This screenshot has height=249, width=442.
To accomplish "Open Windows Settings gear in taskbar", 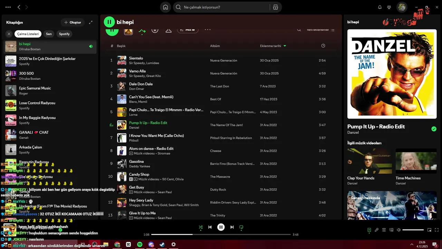I will click(x=173, y=244).
